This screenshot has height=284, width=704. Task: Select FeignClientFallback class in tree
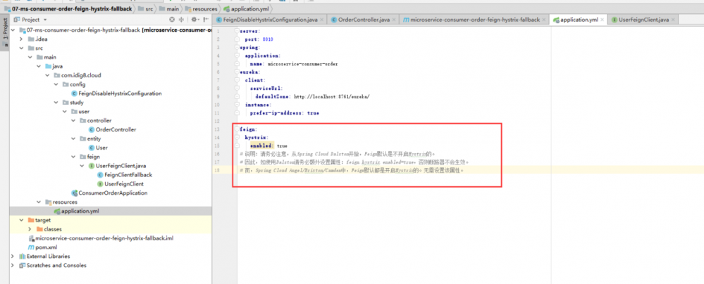click(x=124, y=175)
